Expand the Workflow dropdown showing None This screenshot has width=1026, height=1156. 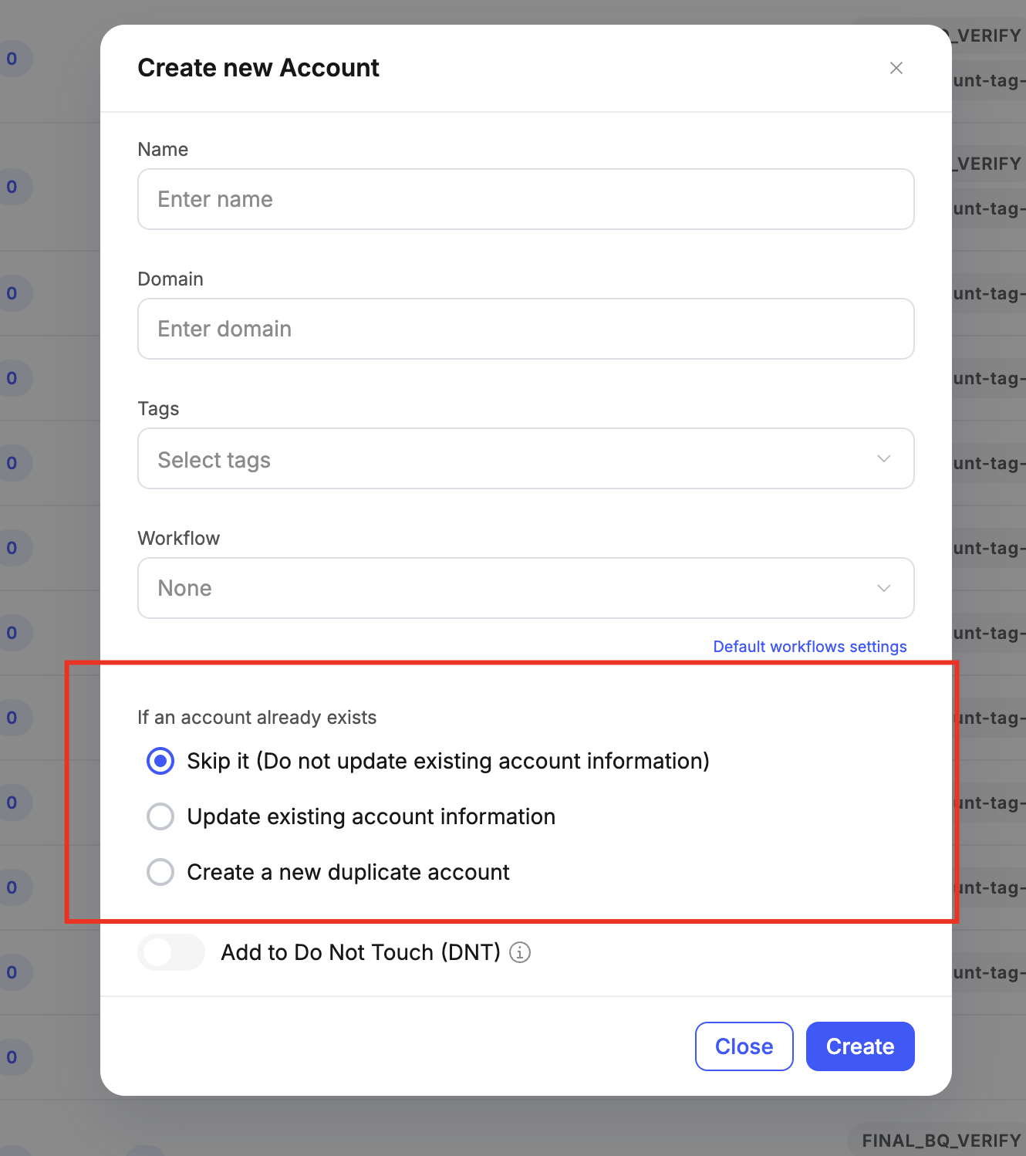525,588
